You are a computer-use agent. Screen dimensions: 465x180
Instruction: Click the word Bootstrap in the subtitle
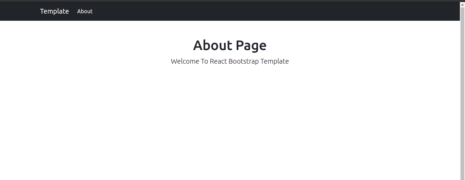tap(244, 62)
